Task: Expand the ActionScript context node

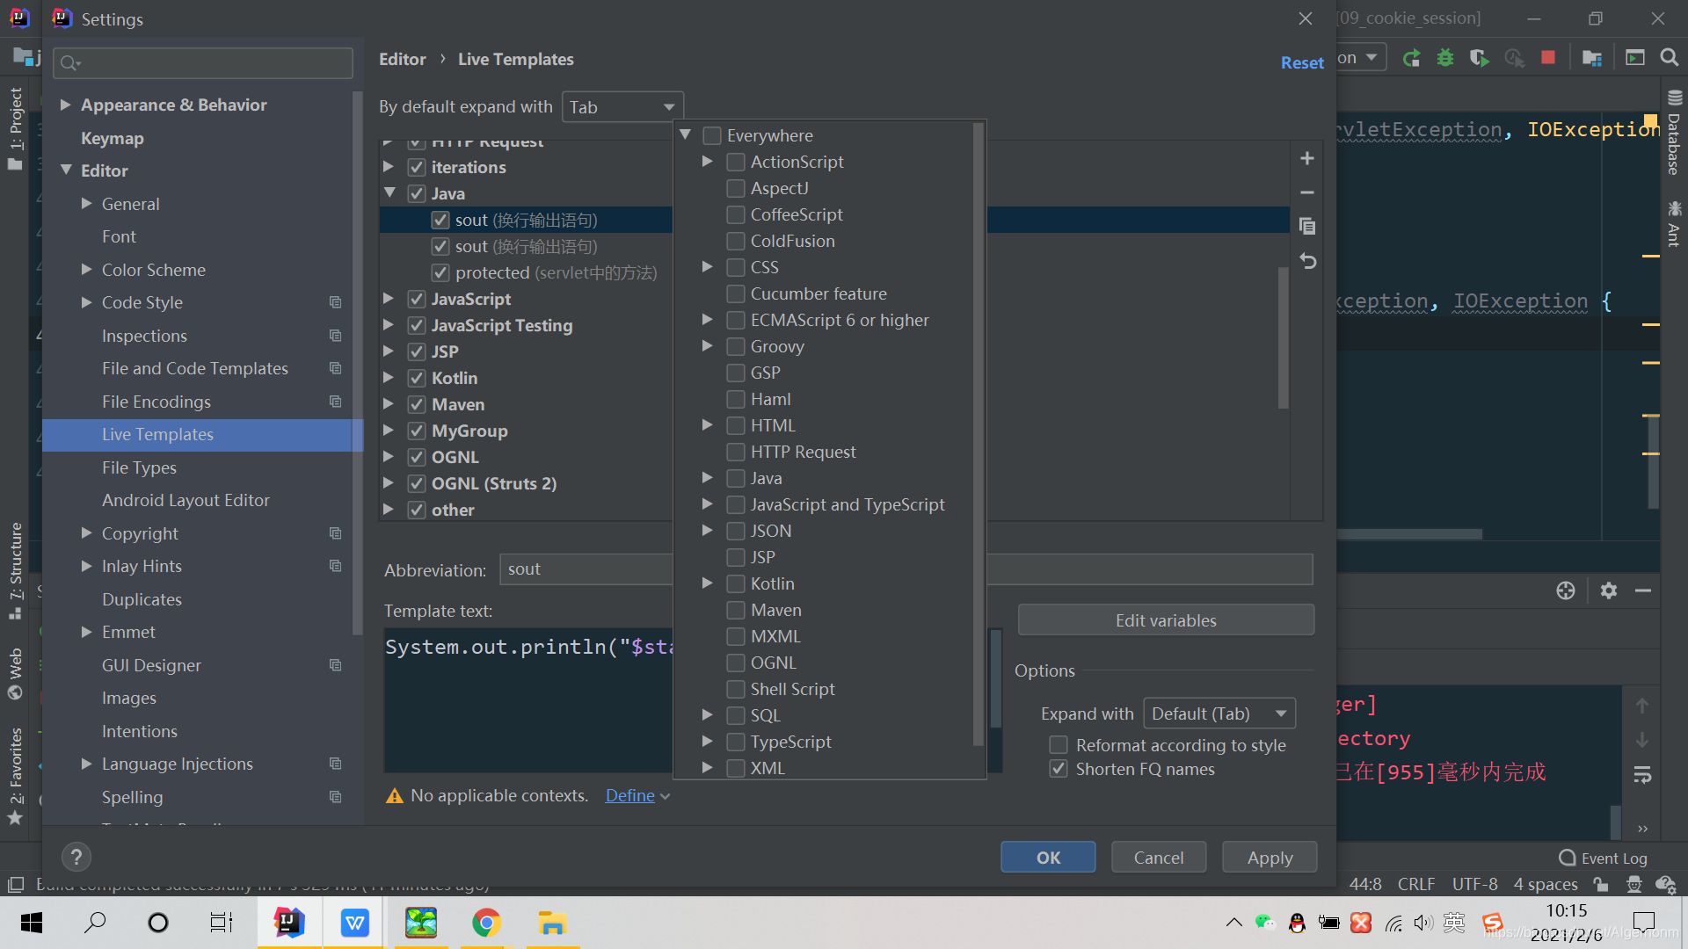Action: tap(708, 162)
